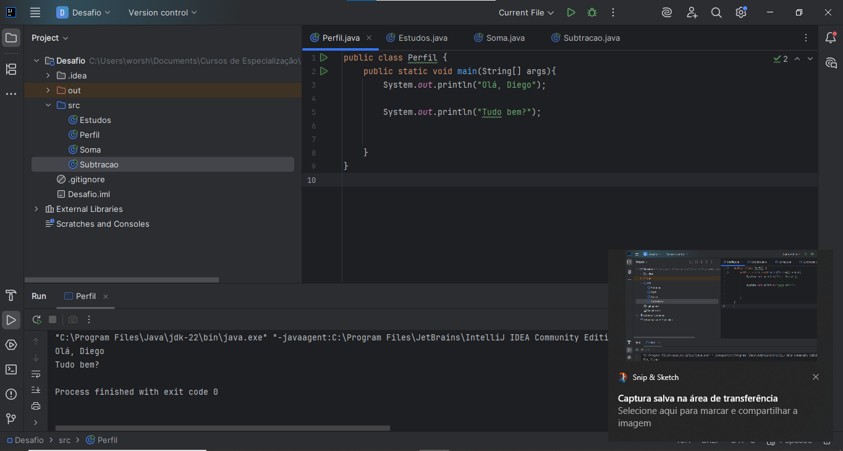Screen dimensions: 843x451
Task: Expand the out folder in project tree
Action: pos(48,90)
